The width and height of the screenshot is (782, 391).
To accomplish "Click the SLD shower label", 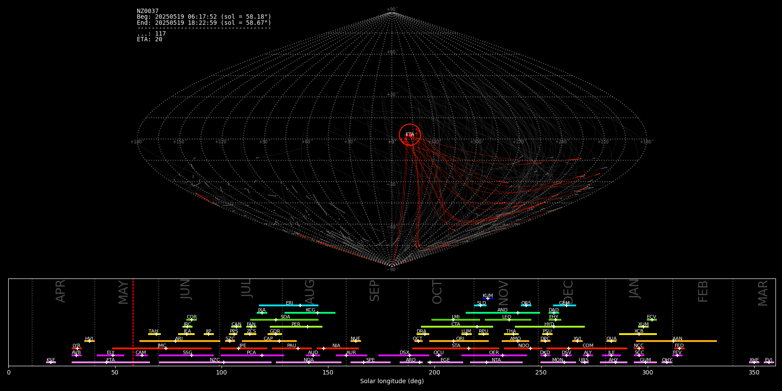I will point(481,303).
